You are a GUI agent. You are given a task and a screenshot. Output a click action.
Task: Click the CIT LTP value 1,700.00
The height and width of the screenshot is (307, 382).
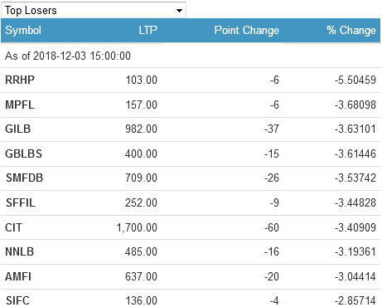pos(137,227)
